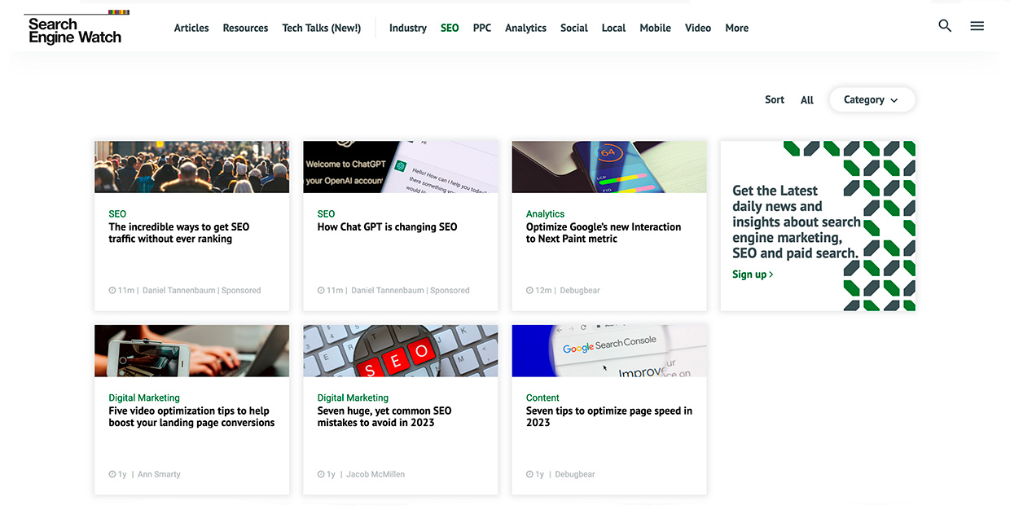Click the Resources navigation link
Image resolution: width=1010 pixels, height=514 pixels.
click(x=245, y=28)
